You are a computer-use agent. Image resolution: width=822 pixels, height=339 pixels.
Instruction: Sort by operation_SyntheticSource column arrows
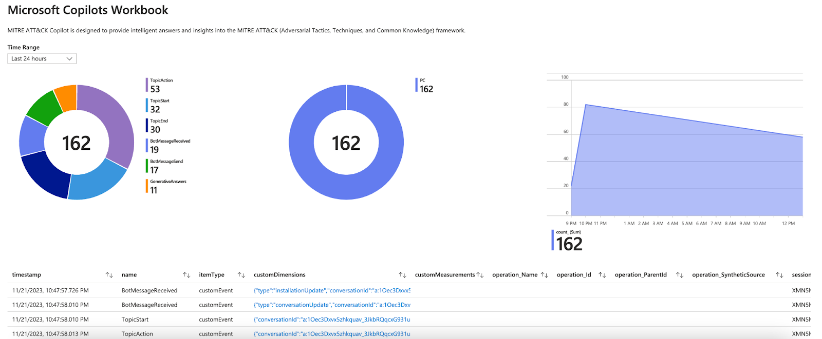(779, 275)
